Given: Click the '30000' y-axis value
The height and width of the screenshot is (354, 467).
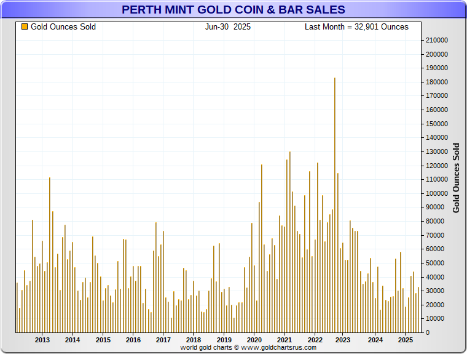Looking at the screenshot, I should (435, 291).
